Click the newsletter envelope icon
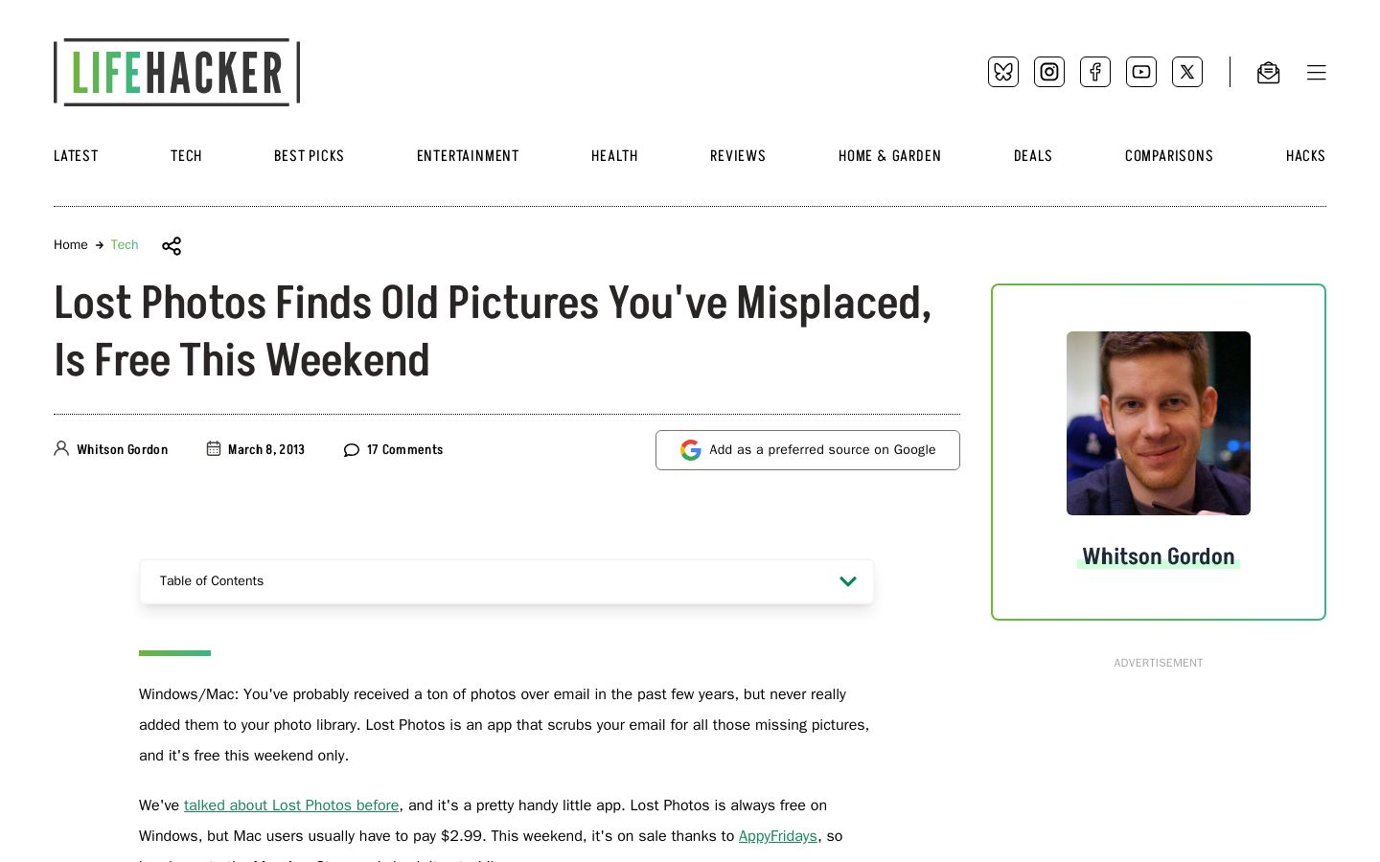The height and width of the screenshot is (862, 1380). [1268, 73]
